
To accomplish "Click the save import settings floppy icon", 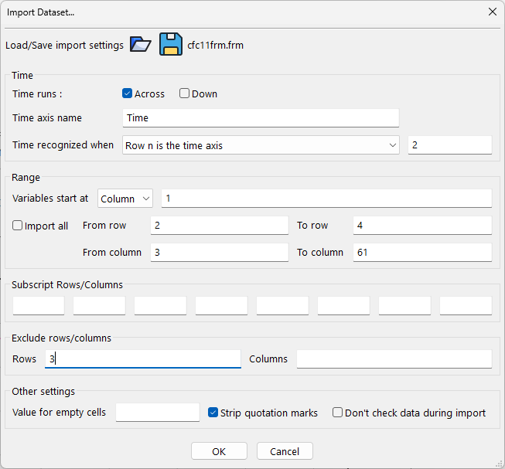I will [x=171, y=44].
